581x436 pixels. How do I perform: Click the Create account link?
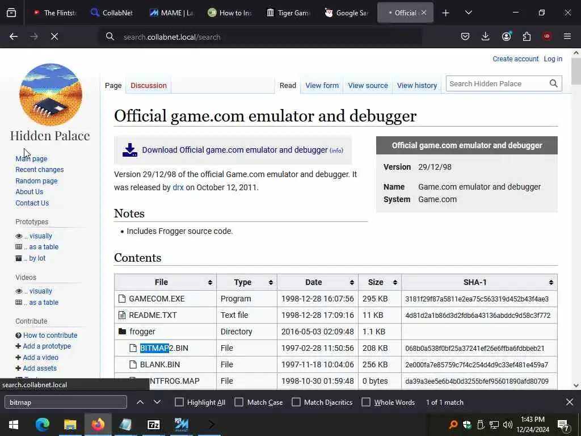515,59
